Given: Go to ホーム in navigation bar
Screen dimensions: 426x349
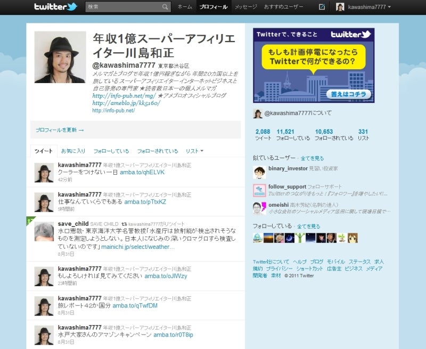Looking at the screenshot, I should coord(185,7).
